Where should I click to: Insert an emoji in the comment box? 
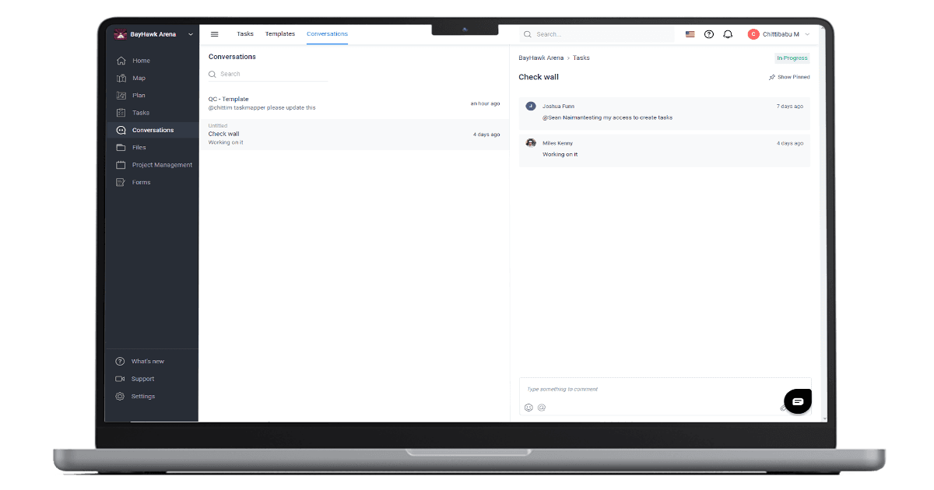(528, 408)
